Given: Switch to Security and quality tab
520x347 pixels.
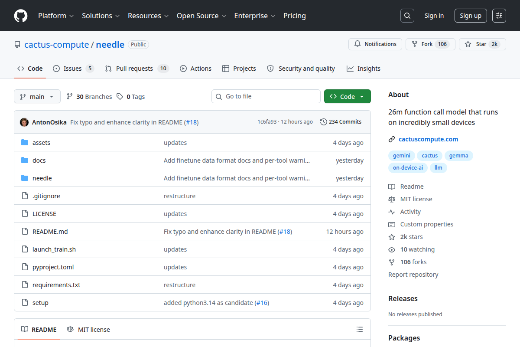Looking at the screenshot, I should 301,69.
